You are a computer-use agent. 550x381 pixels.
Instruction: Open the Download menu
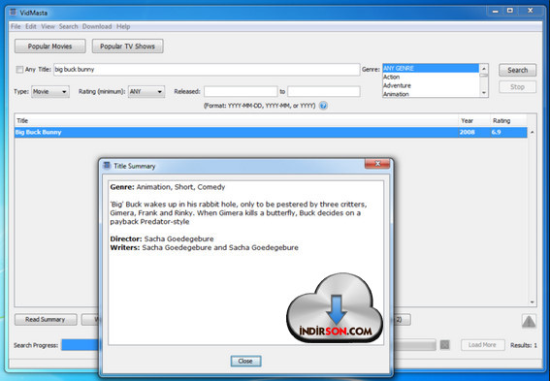tap(97, 26)
